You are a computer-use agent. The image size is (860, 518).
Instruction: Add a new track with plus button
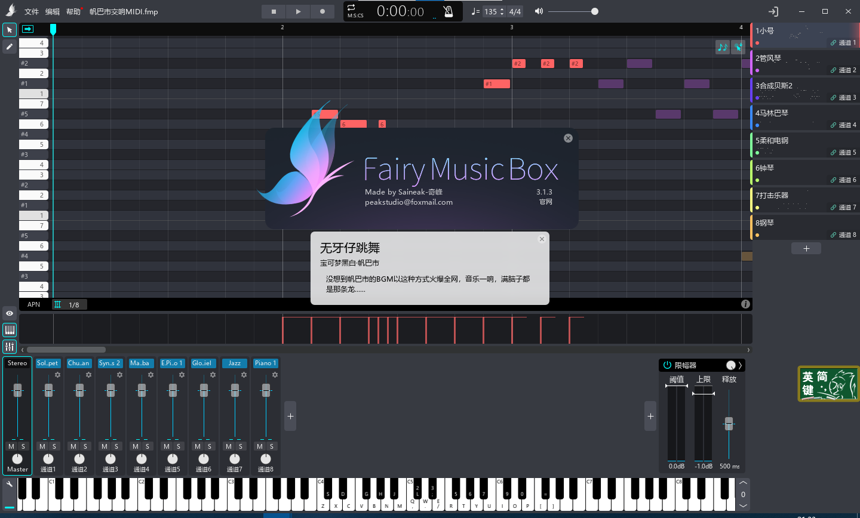pyautogui.click(x=806, y=248)
